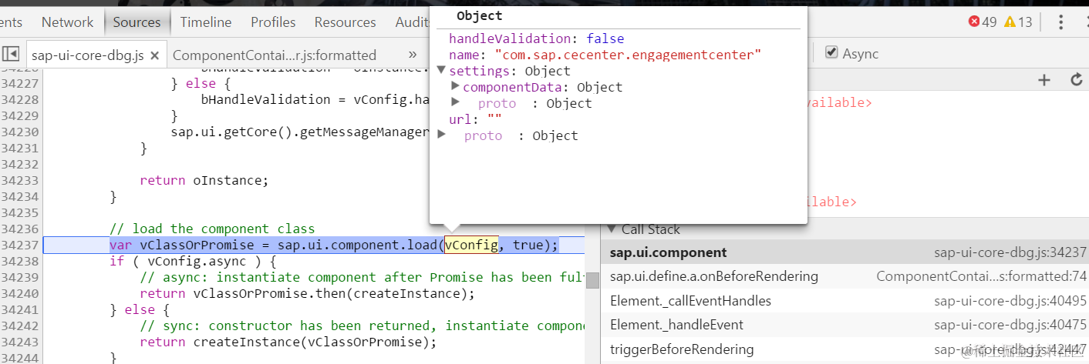Screen dimensions: 1089x364
Task: Open the DevTools three-dot menu
Action: coord(1062,22)
